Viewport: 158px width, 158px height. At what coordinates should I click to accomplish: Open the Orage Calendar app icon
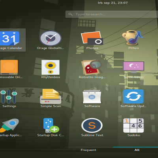pos(9,38)
